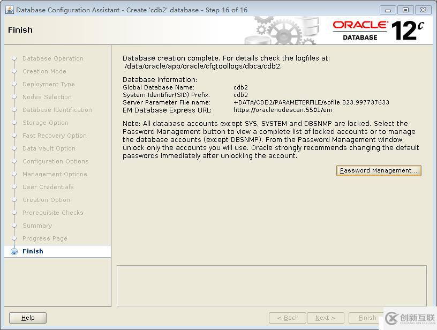Click the Oracle Database 12c logo

[x=379, y=31]
